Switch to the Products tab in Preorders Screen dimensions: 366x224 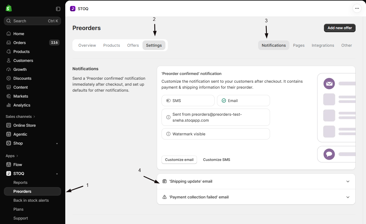pos(111,45)
